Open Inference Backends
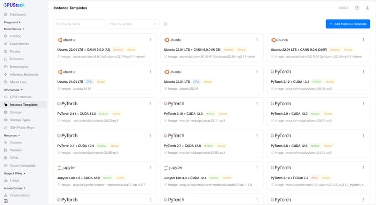The height and width of the screenshot is (205, 376). tap(24, 74)
